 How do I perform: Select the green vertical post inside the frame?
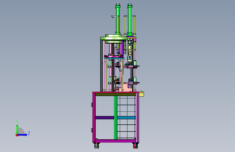point(115,118)
